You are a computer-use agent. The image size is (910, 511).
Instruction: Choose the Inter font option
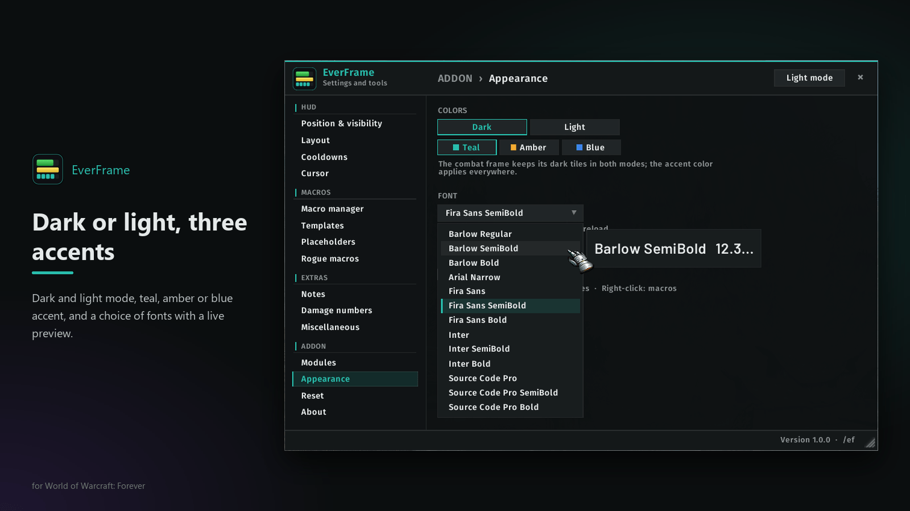(510, 335)
